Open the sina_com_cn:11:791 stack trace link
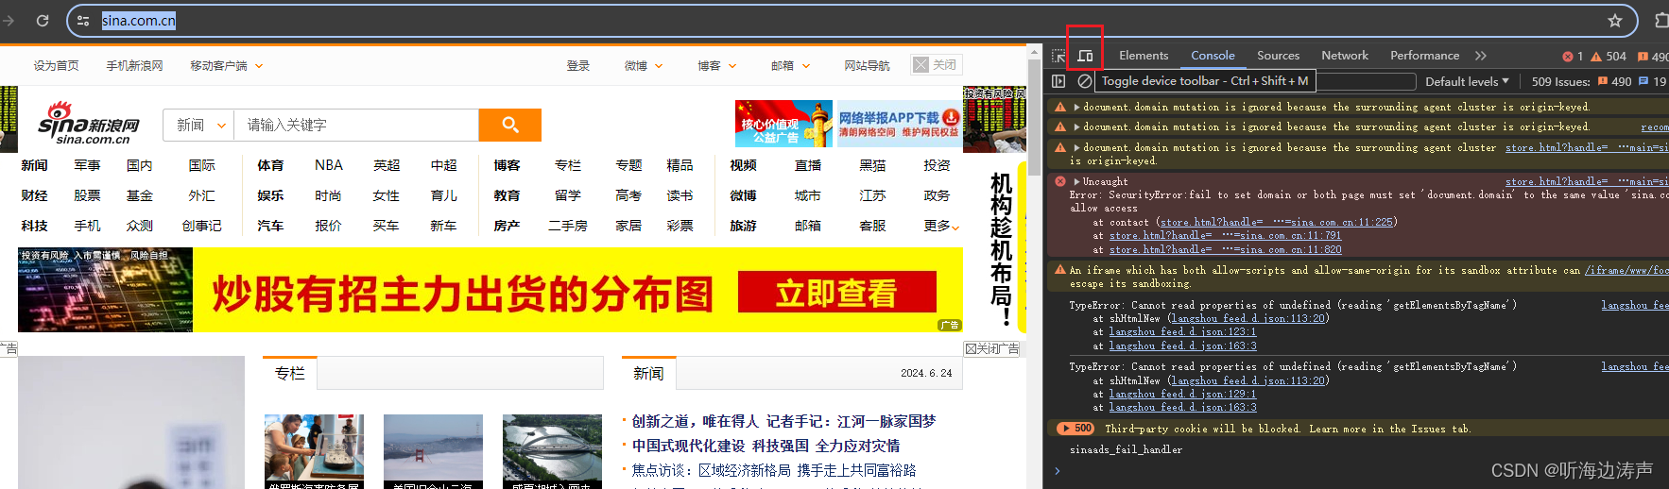Viewport: 1669px width, 489px height. pos(1225,236)
